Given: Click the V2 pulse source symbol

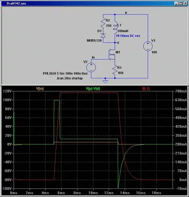Looking at the screenshot, I should point(91,67).
